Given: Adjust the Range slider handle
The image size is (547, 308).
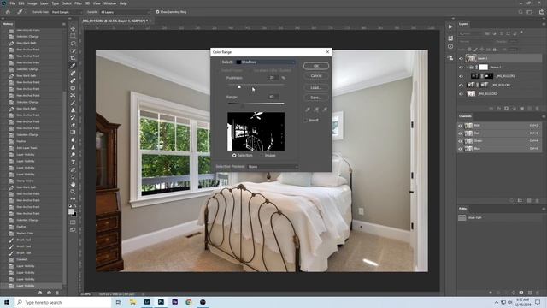Looking at the screenshot, I should [243, 105].
